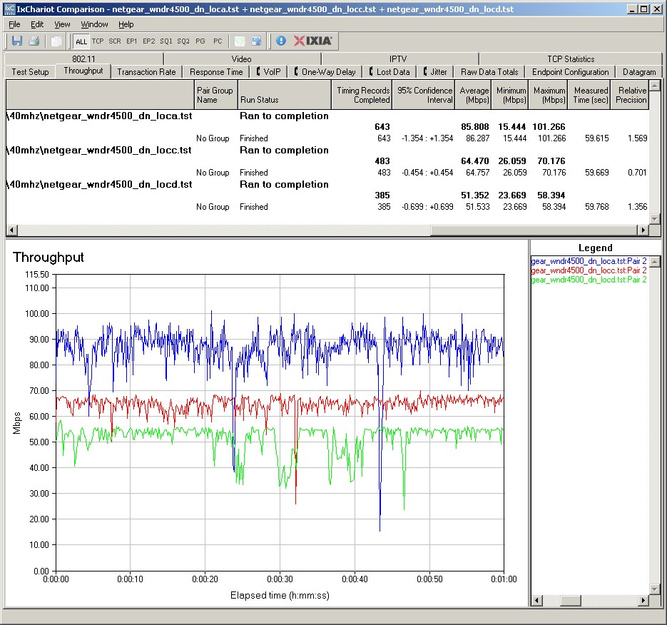This screenshot has height=625, width=667.
Task: Click the Timing Records Completed column header
Action: [362, 95]
